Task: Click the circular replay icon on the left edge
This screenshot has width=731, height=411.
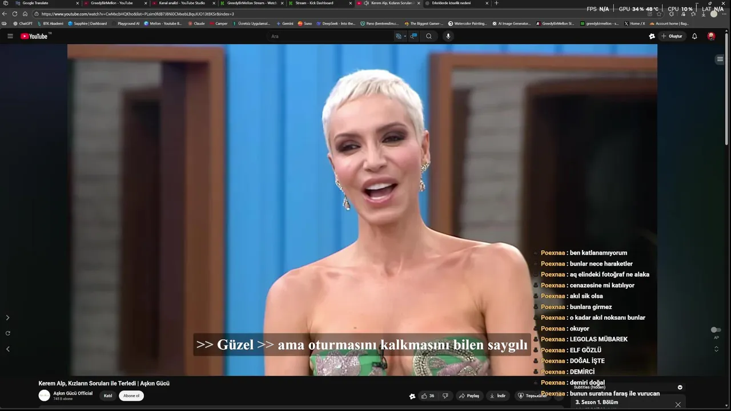Action: pyautogui.click(x=7, y=333)
